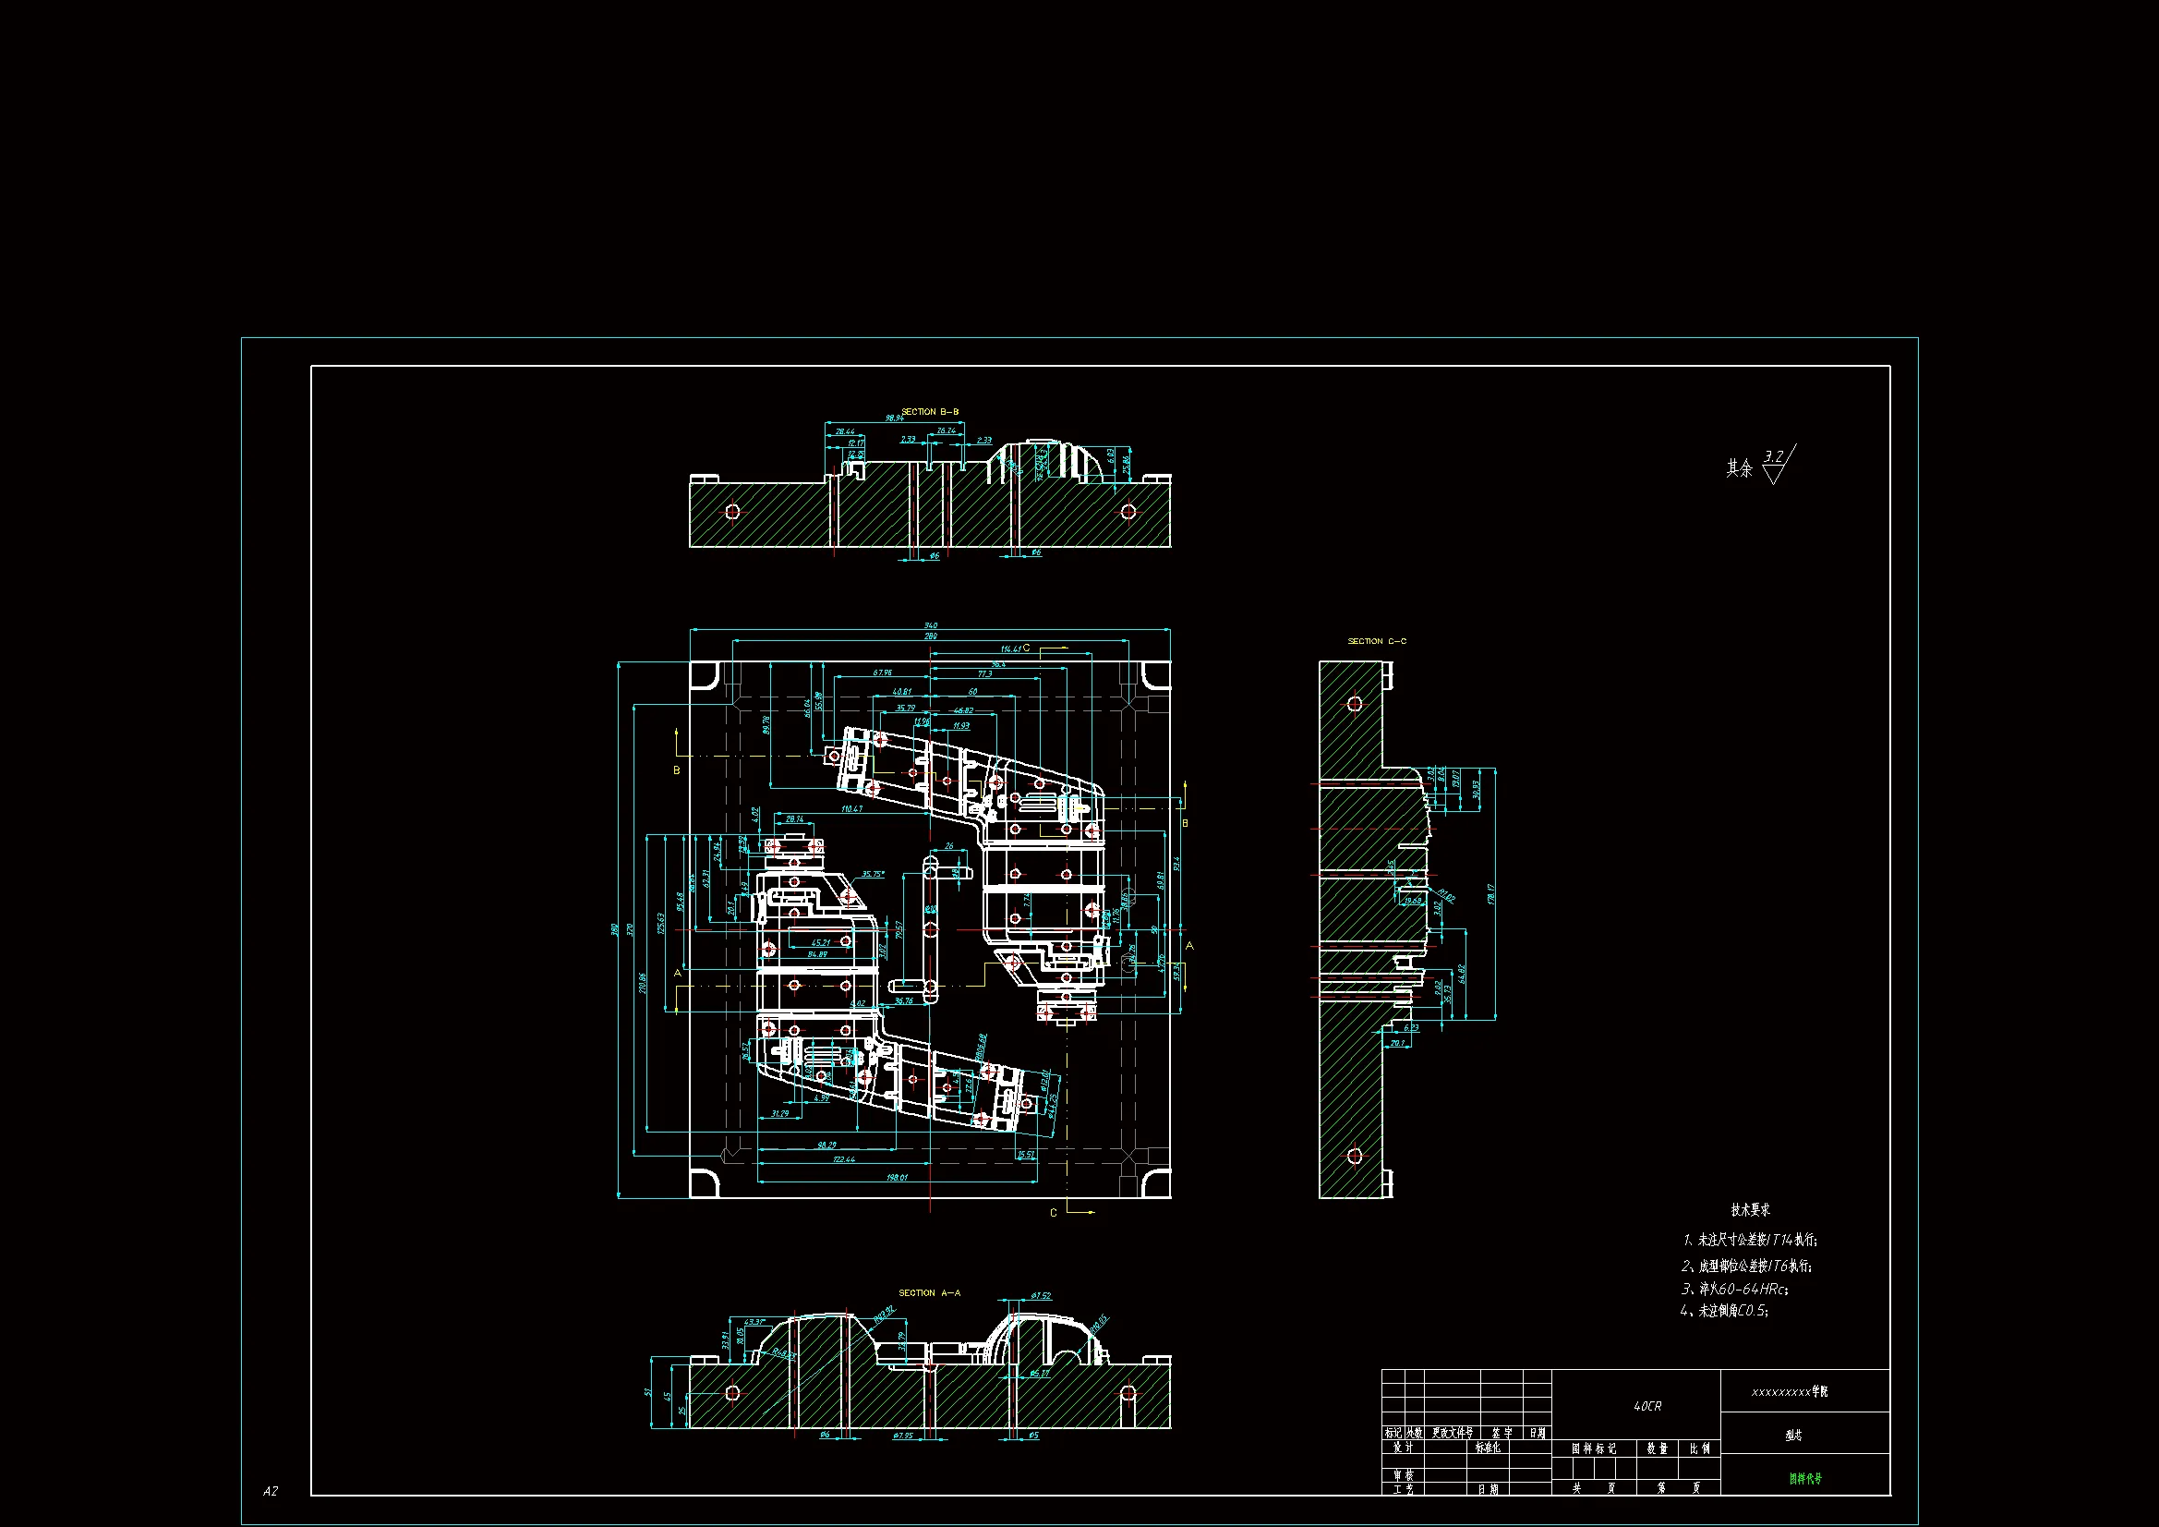Click the green 图样代号 text

coord(1804,1478)
